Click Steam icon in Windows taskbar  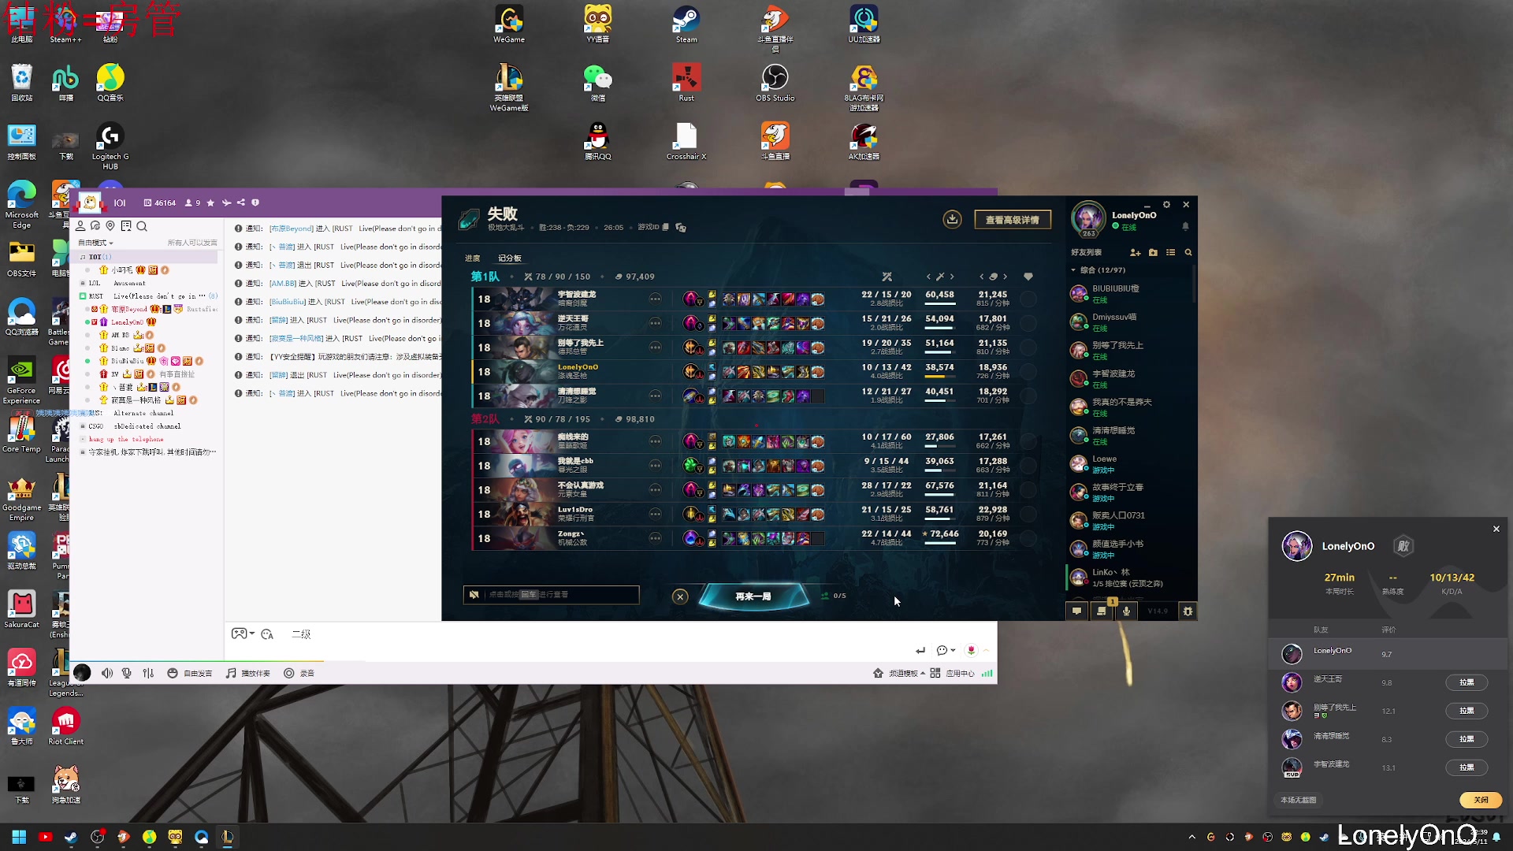[71, 837]
